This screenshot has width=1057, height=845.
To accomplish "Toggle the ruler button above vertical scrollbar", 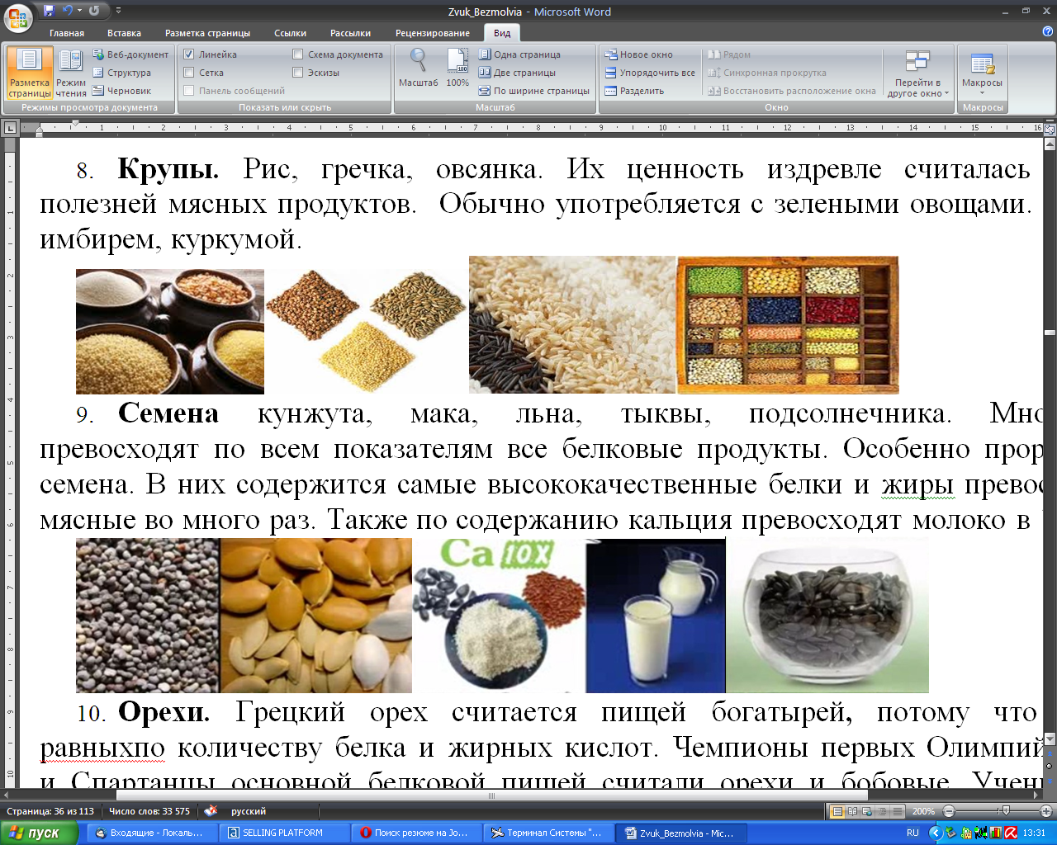I will click(1050, 130).
